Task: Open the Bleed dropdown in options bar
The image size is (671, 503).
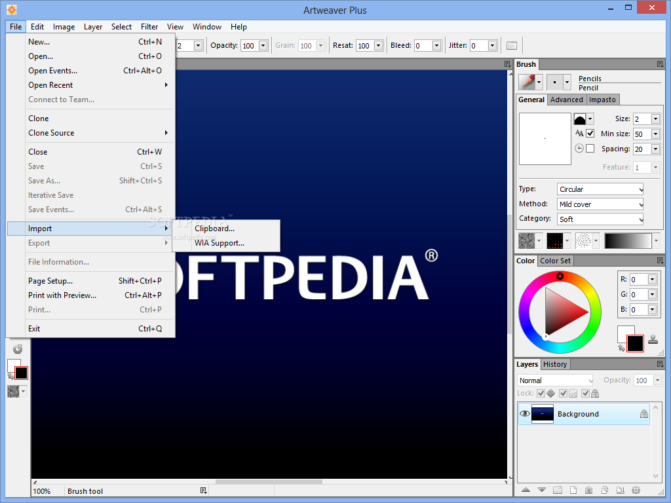Action: coord(436,46)
